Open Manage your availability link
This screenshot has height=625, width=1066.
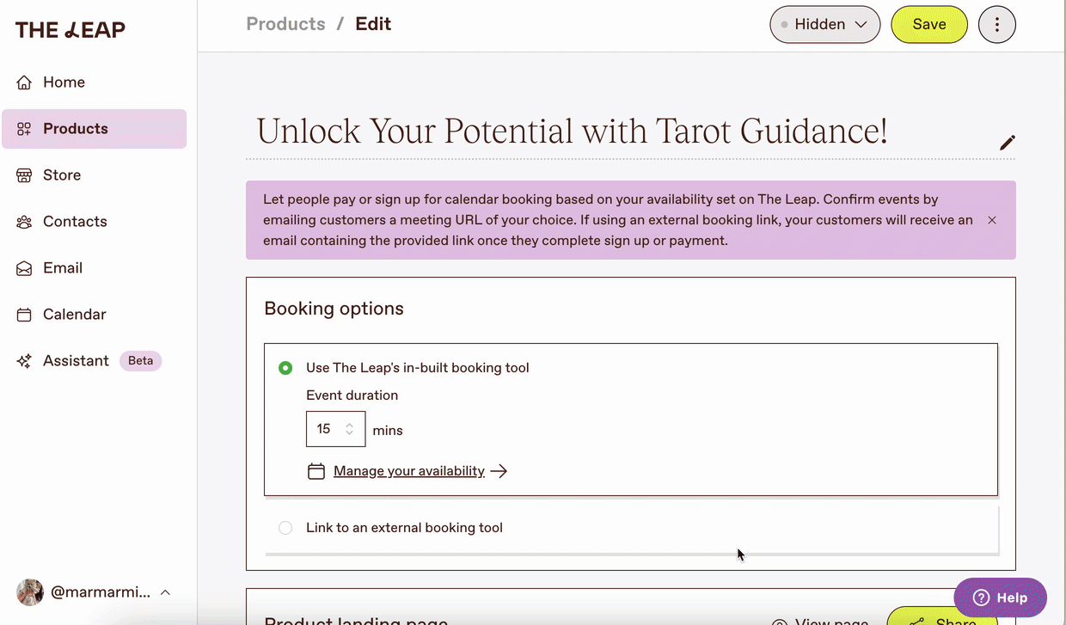tap(408, 470)
